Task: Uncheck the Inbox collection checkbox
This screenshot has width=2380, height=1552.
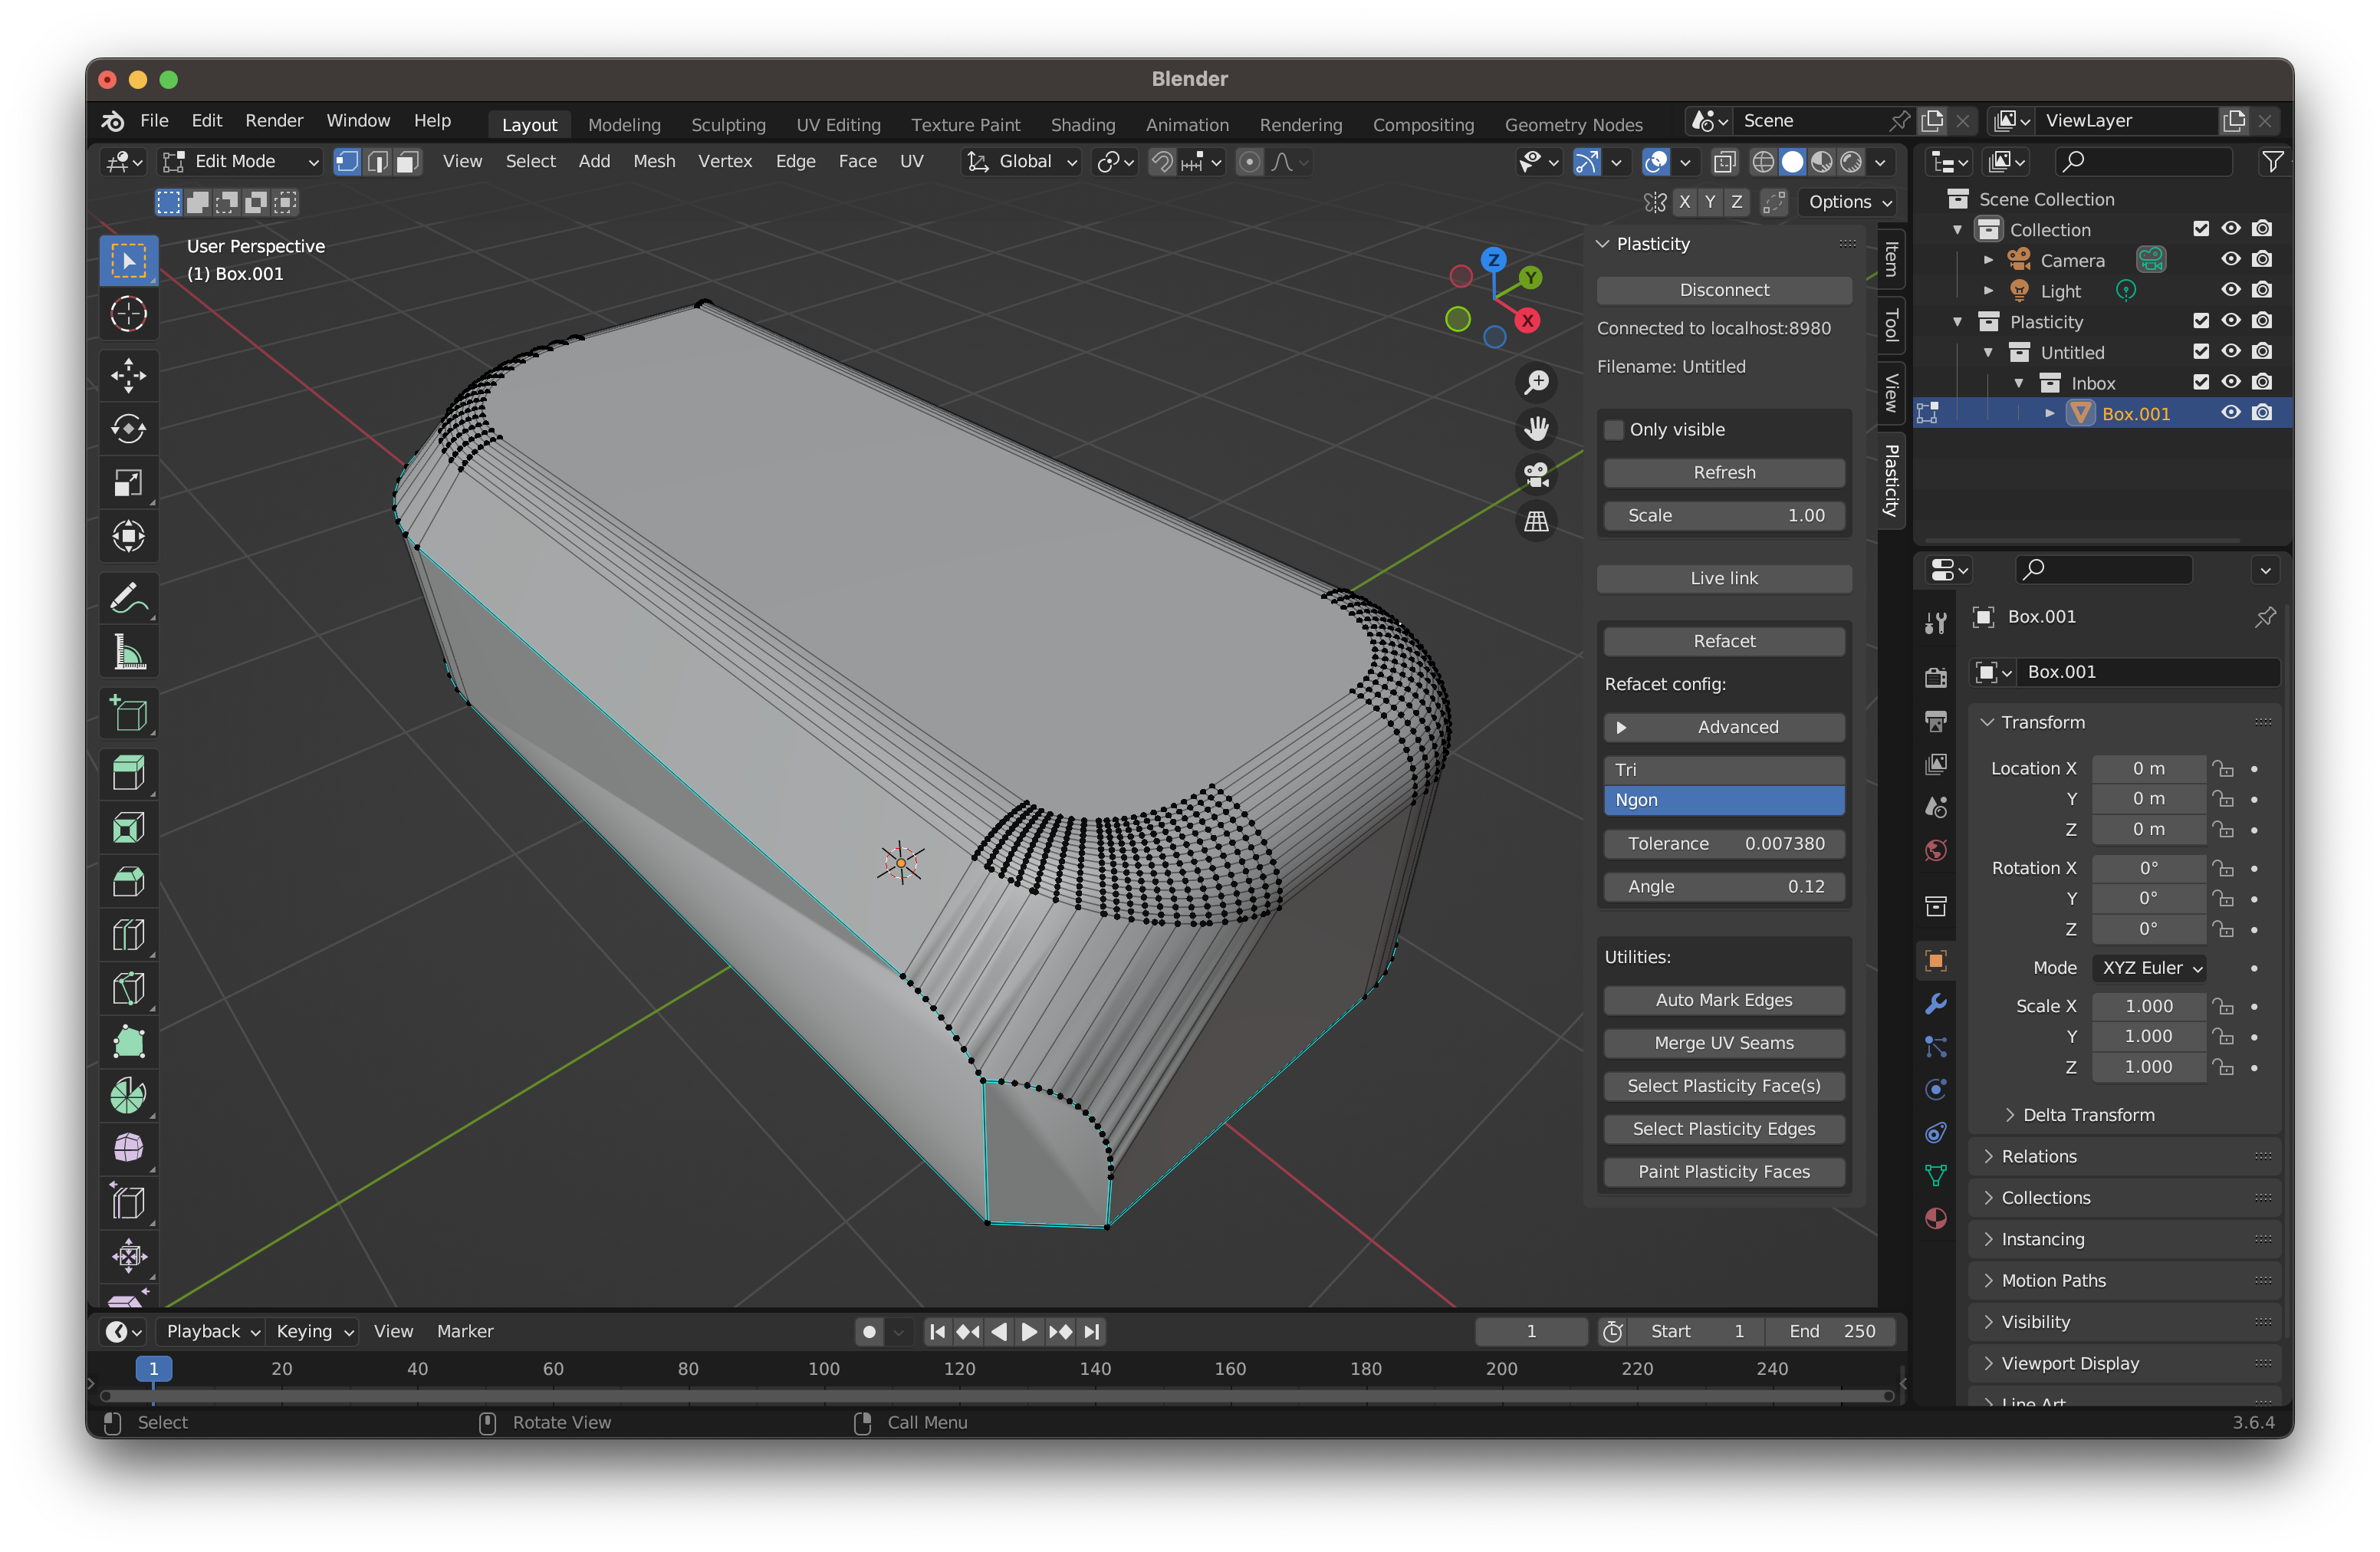Action: point(2201,383)
